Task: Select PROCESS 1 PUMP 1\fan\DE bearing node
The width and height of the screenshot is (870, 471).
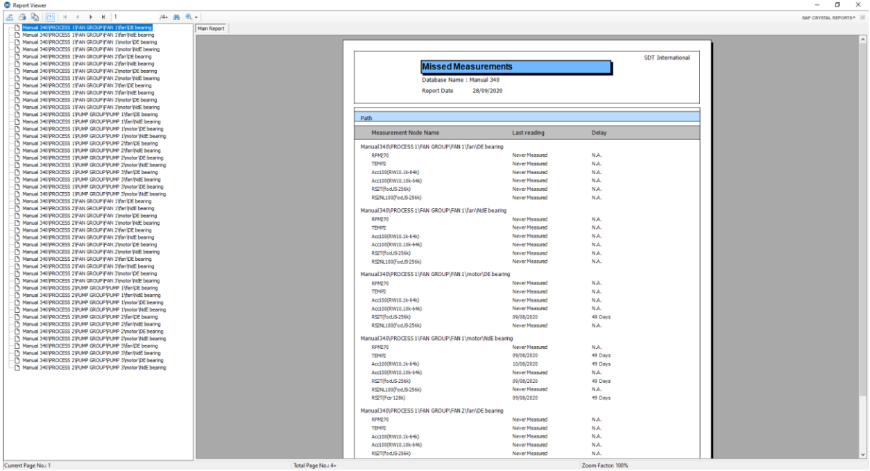Action: click(90, 114)
